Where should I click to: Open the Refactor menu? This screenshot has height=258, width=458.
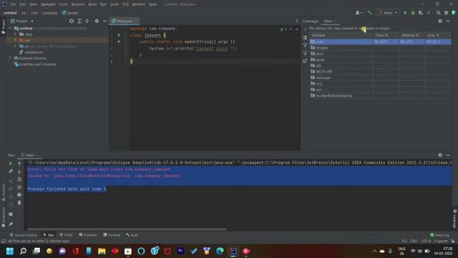(x=78, y=4)
